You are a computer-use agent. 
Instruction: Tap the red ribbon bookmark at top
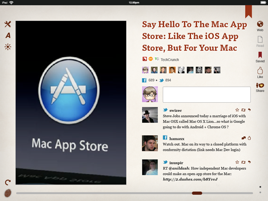point(249,12)
